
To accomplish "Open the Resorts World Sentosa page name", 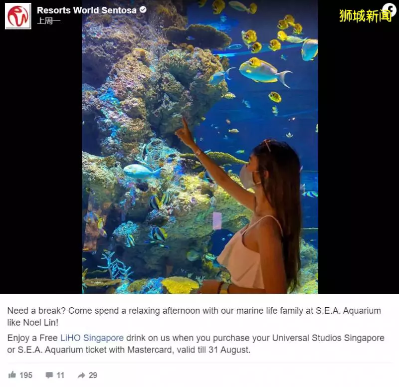I will [86, 10].
